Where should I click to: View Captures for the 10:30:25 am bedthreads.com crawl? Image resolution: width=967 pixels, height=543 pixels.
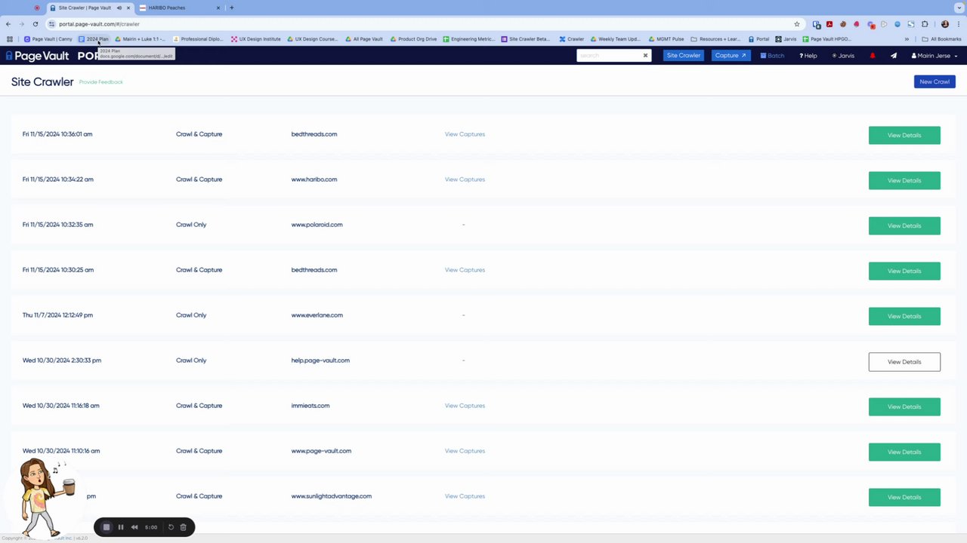(x=465, y=270)
